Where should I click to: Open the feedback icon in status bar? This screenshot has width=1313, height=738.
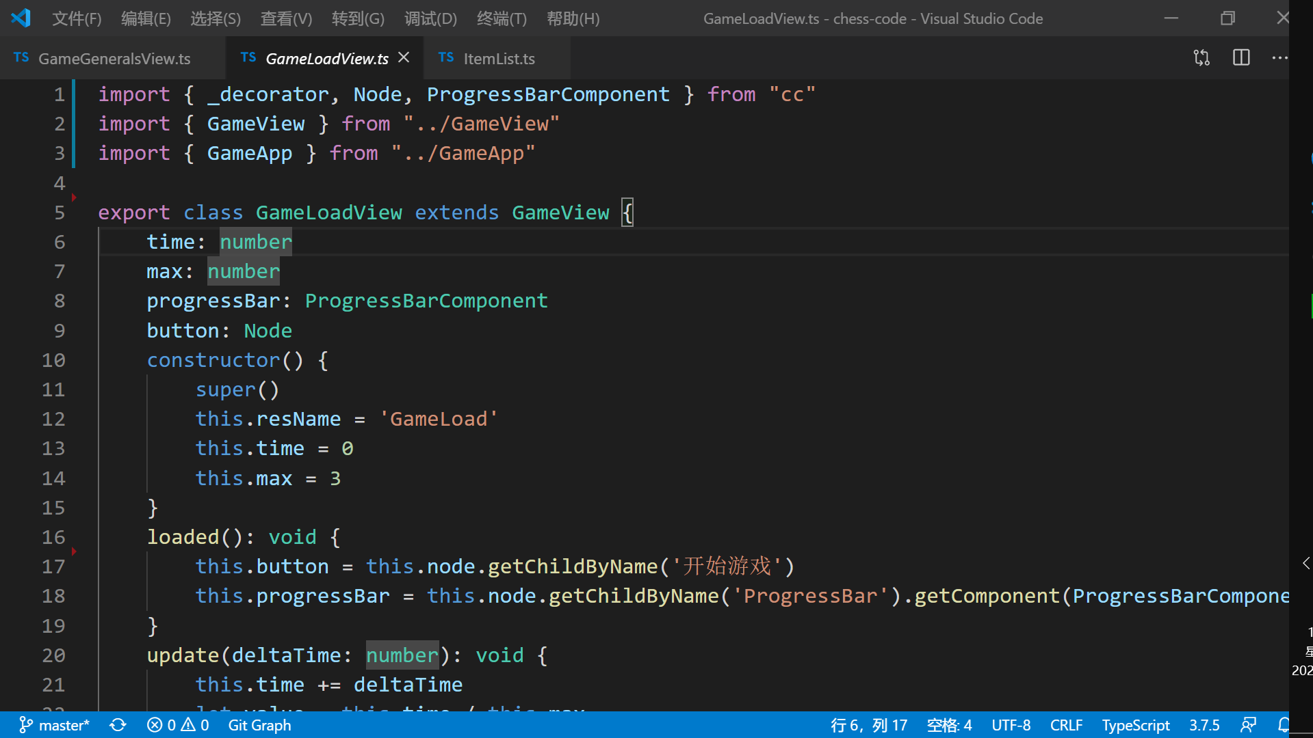(1248, 725)
